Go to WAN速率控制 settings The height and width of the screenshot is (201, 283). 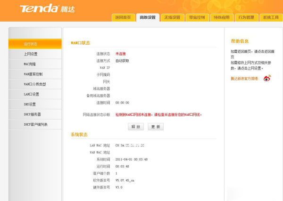(x=35, y=74)
